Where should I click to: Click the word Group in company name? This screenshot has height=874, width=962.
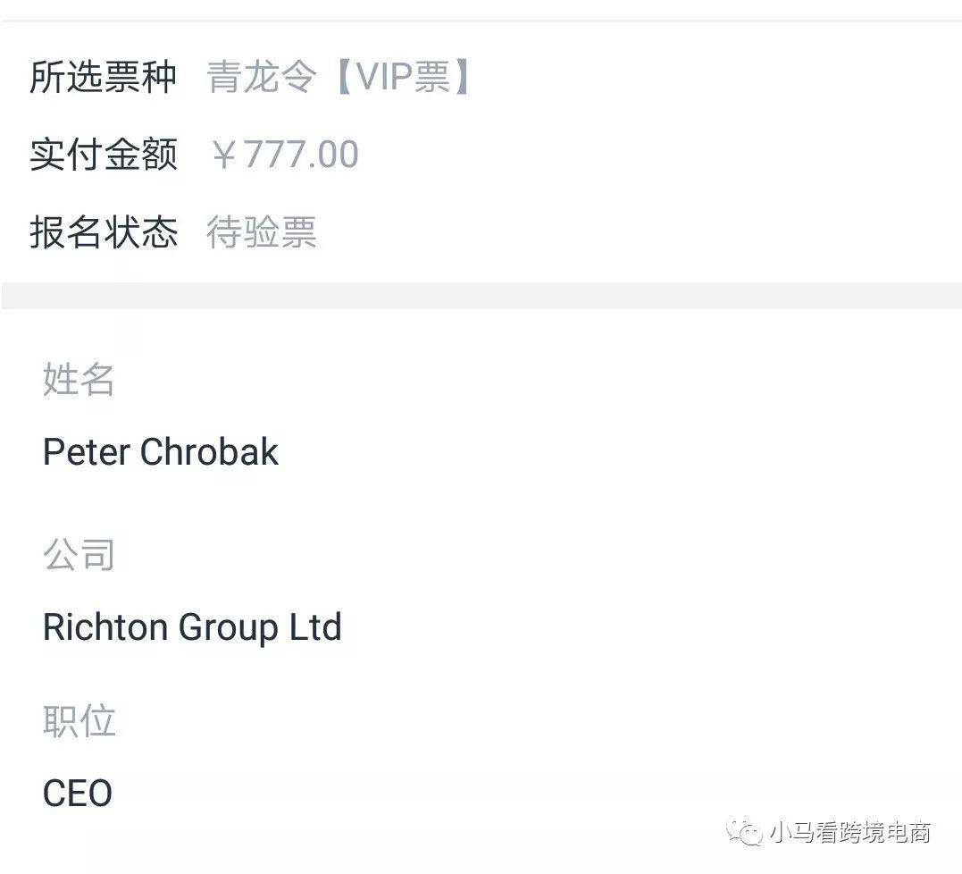229,628
